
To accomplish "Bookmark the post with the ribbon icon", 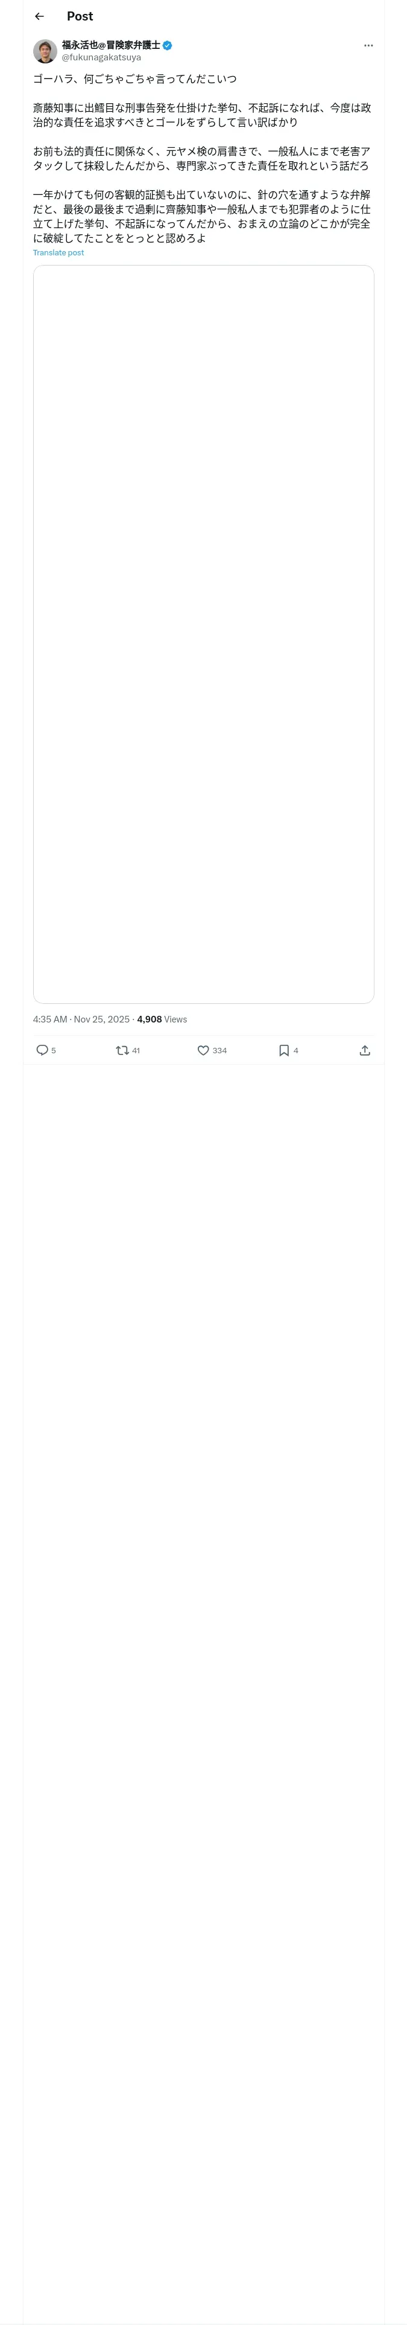I will click(x=283, y=1050).
